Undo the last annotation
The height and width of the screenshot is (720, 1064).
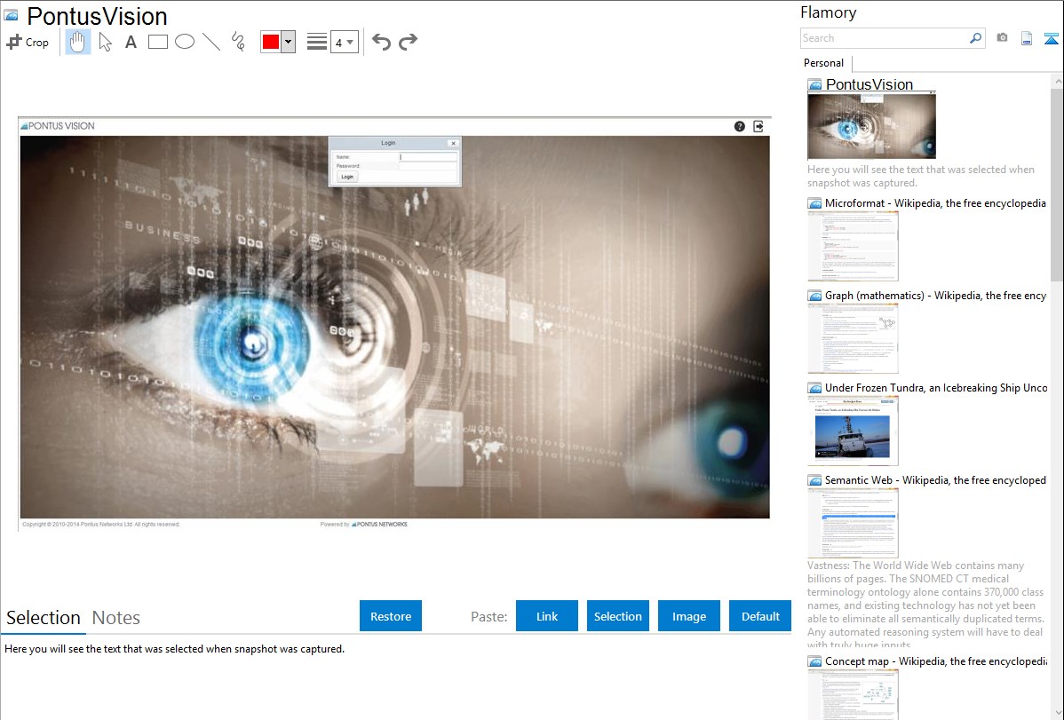(381, 42)
